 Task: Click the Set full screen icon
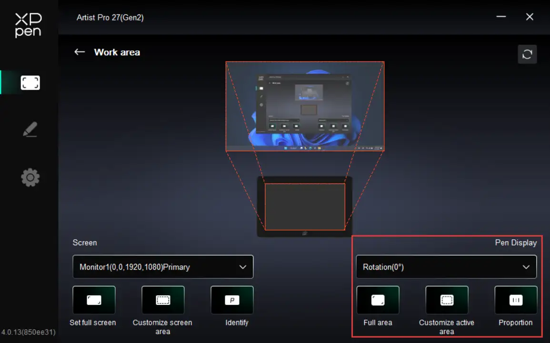click(94, 300)
